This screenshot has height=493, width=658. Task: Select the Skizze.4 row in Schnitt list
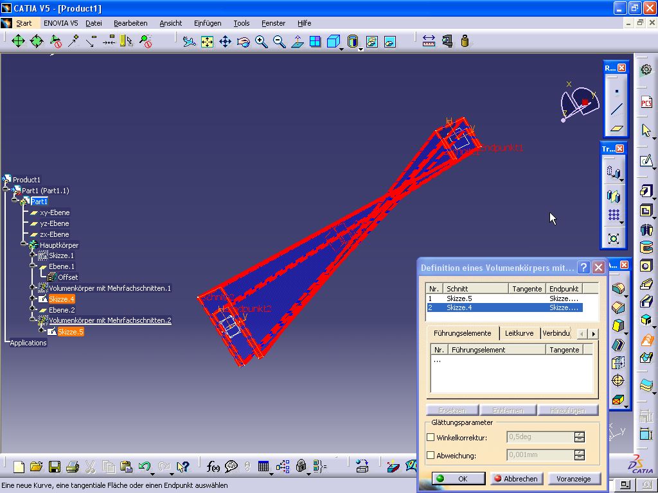pyautogui.click(x=504, y=307)
